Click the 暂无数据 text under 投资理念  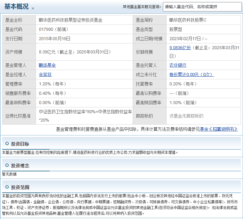click(9, 174)
